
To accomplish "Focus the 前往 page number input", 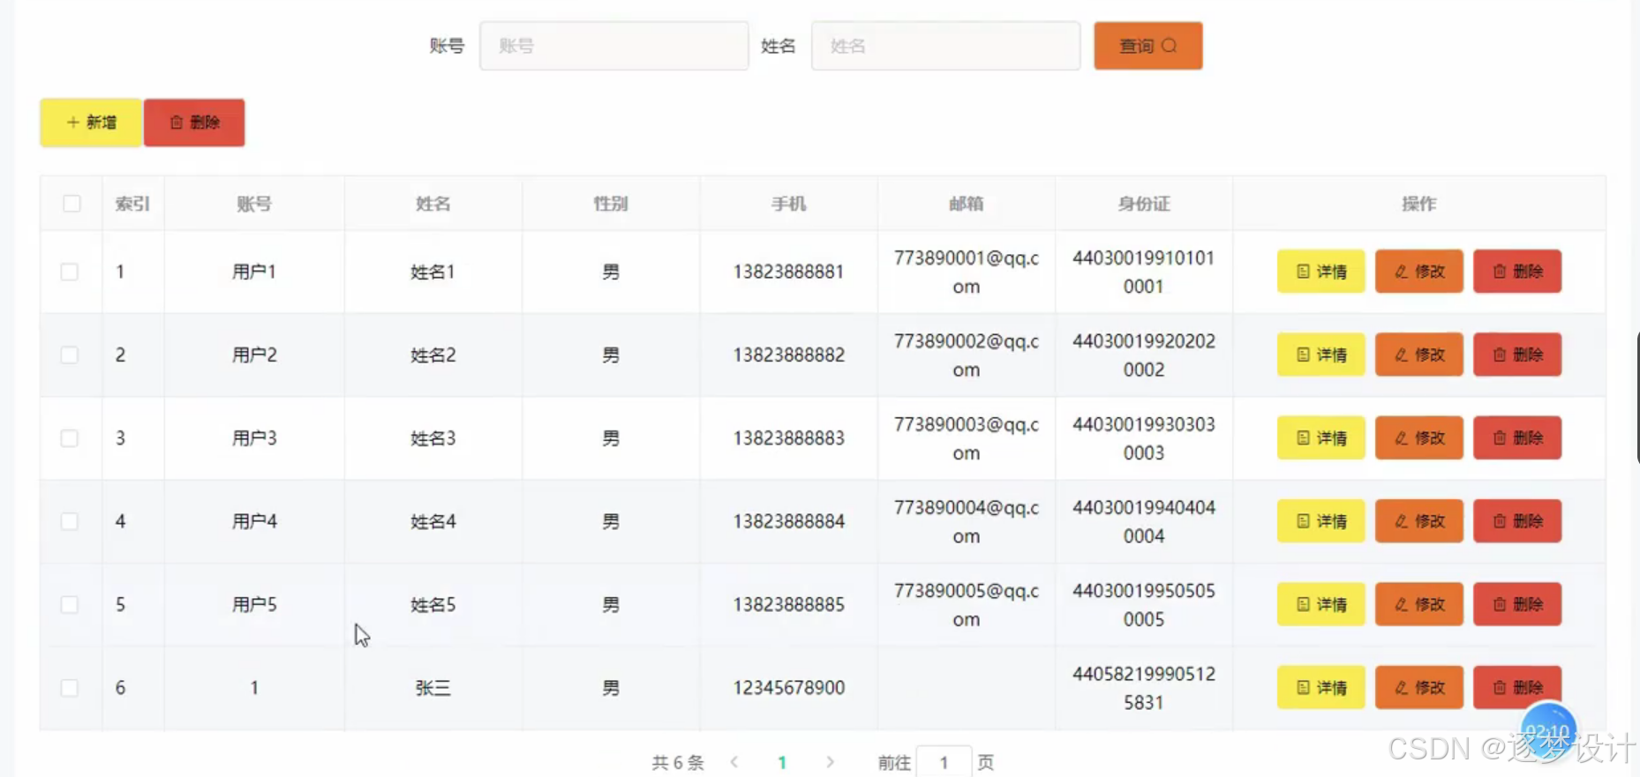I will [x=944, y=762].
